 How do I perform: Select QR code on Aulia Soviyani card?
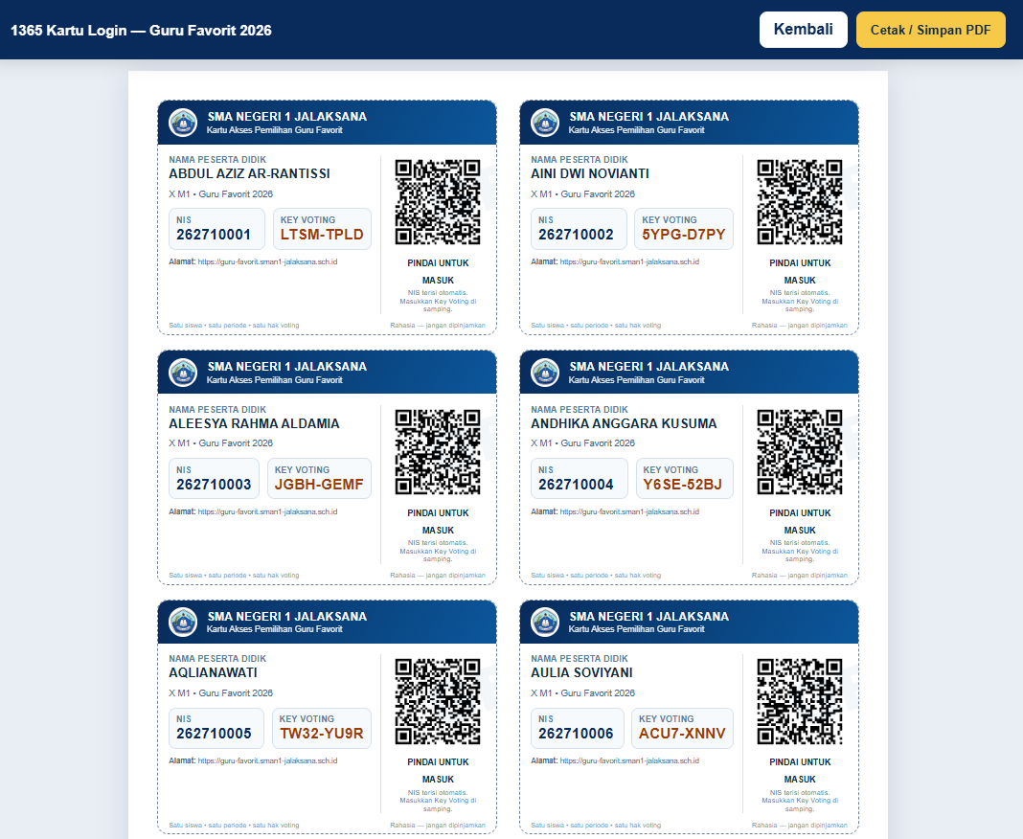point(800,702)
